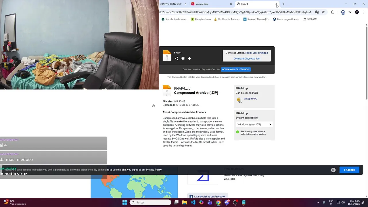The height and width of the screenshot is (207, 368).
Task: Open Copilot from the taskbar
Action: [x=201, y=202]
